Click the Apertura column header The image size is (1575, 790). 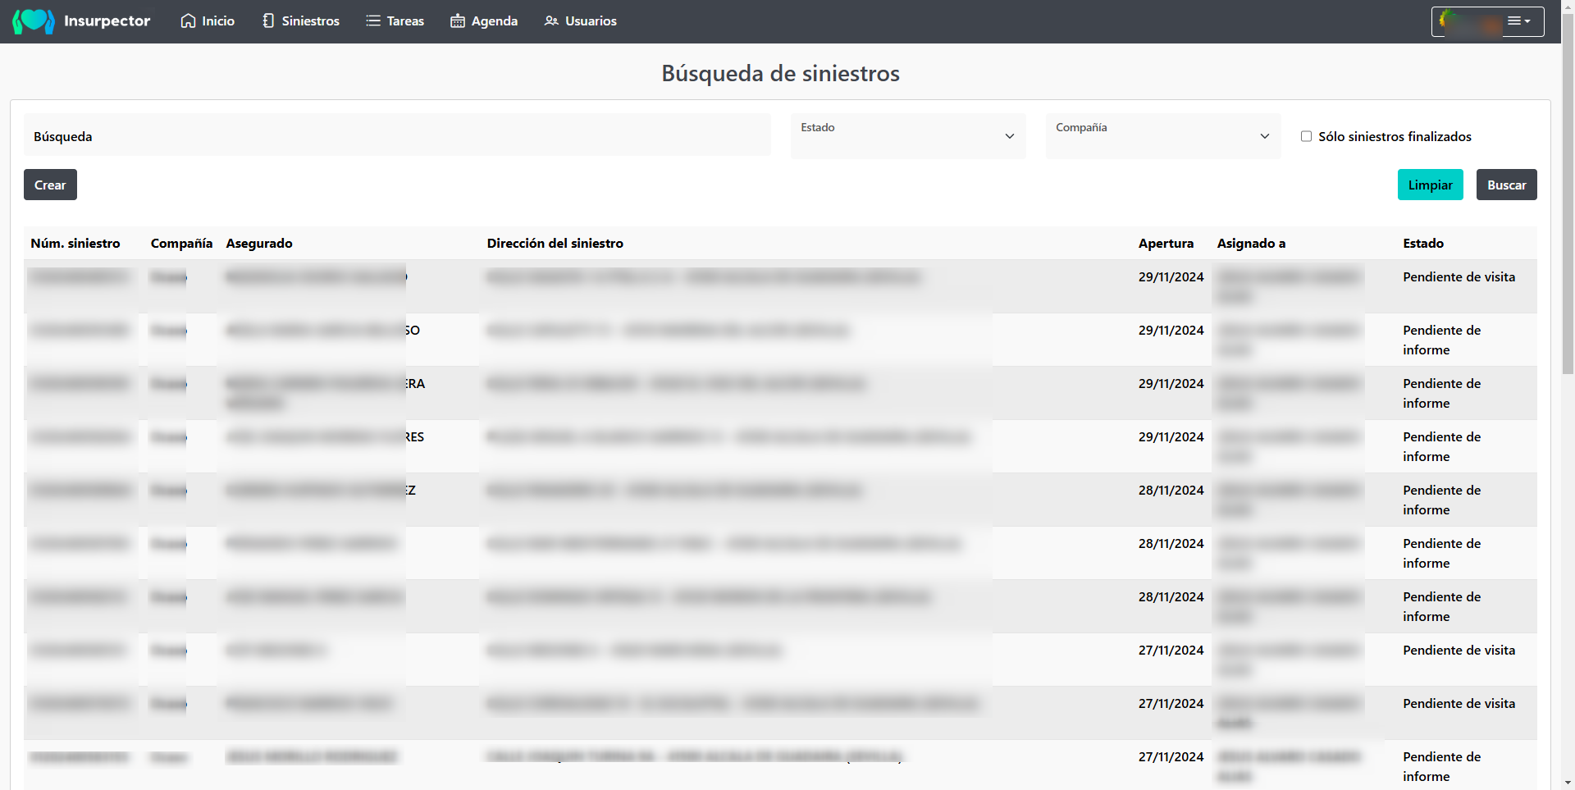(1166, 244)
